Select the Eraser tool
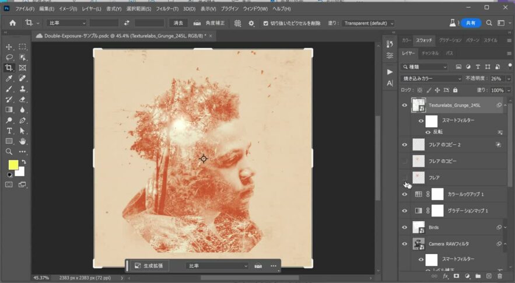515x283 pixels. tap(22, 99)
